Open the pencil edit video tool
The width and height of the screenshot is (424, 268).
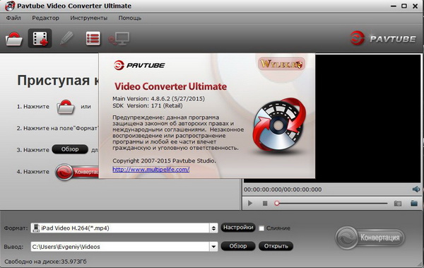[66, 38]
